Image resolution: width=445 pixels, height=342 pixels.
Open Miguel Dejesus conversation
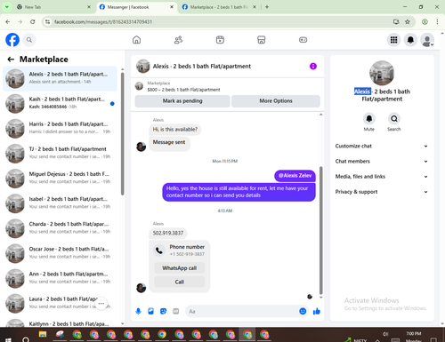coord(60,179)
